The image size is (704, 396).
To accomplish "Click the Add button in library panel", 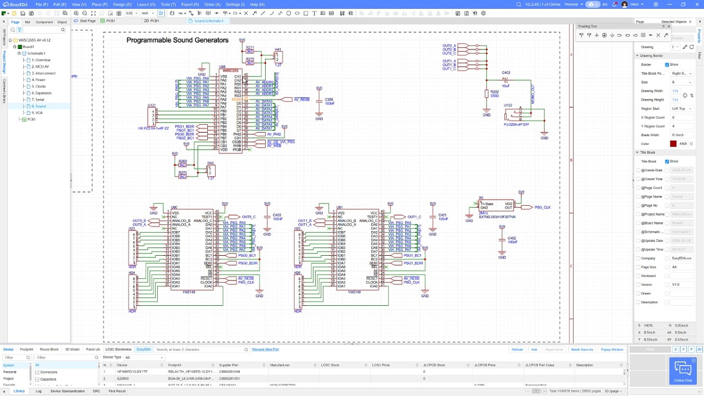I will [533, 349].
